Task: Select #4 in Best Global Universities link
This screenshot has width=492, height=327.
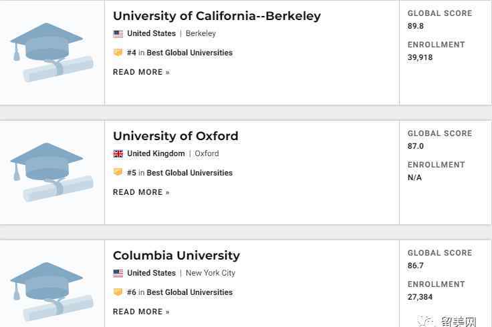Action: pos(180,53)
